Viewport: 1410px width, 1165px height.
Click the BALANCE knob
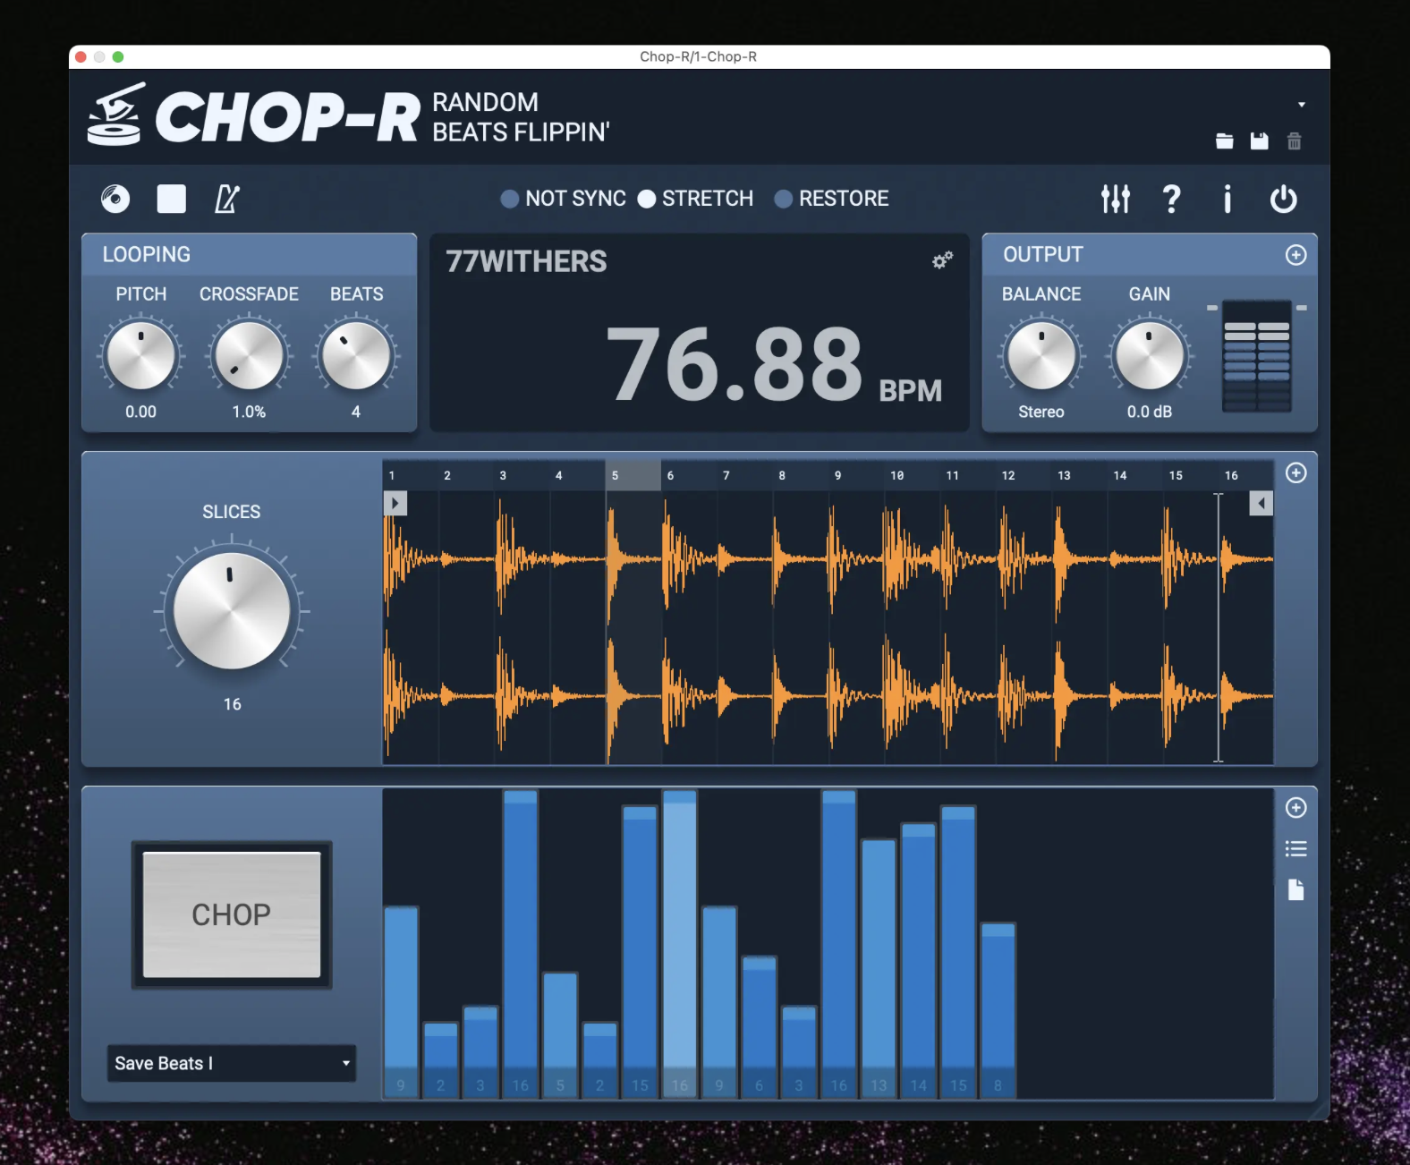[1041, 355]
